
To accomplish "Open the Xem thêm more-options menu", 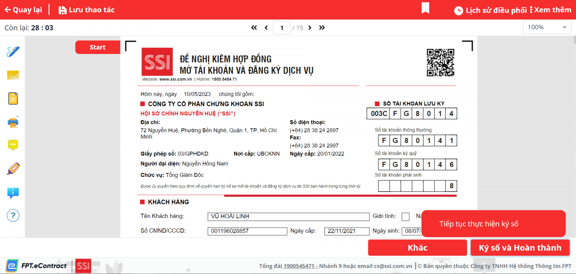I will click(x=551, y=10).
